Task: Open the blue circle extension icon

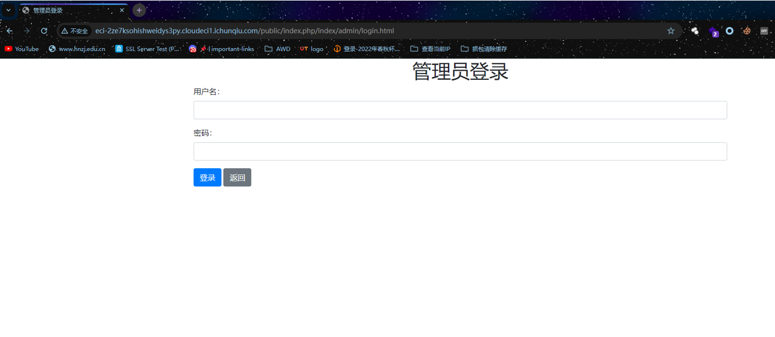Action: pyautogui.click(x=730, y=31)
